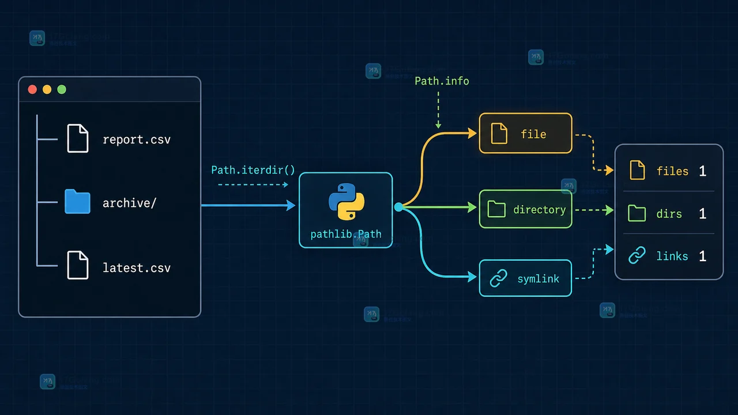Click the chain link icon beside links count

(x=637, y=255)
